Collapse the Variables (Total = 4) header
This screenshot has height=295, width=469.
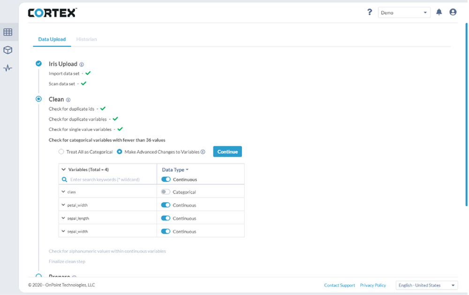pyautogui.click(x=63, y=169)
